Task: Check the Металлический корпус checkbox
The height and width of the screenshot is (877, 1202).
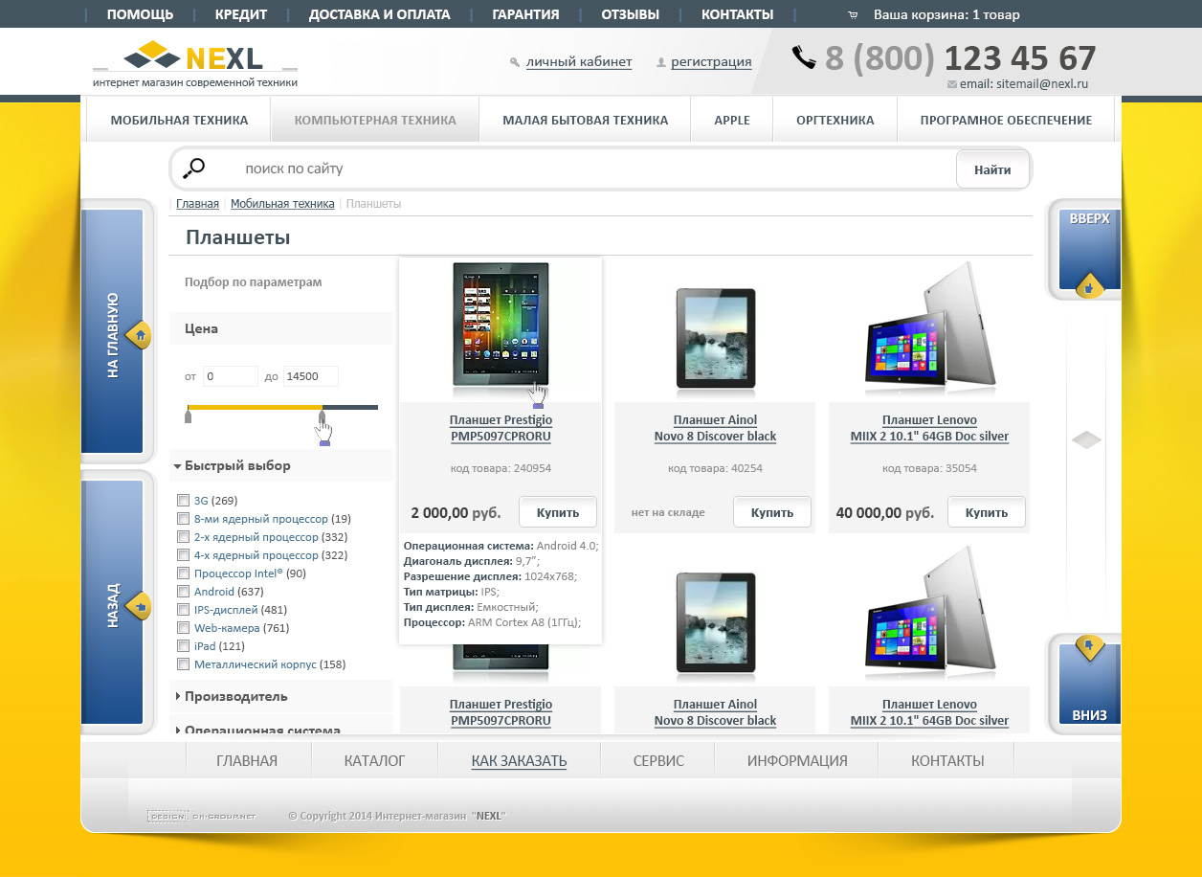Action: [x=183, y=663]
